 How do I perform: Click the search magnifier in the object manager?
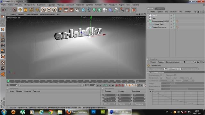point(195,12)
